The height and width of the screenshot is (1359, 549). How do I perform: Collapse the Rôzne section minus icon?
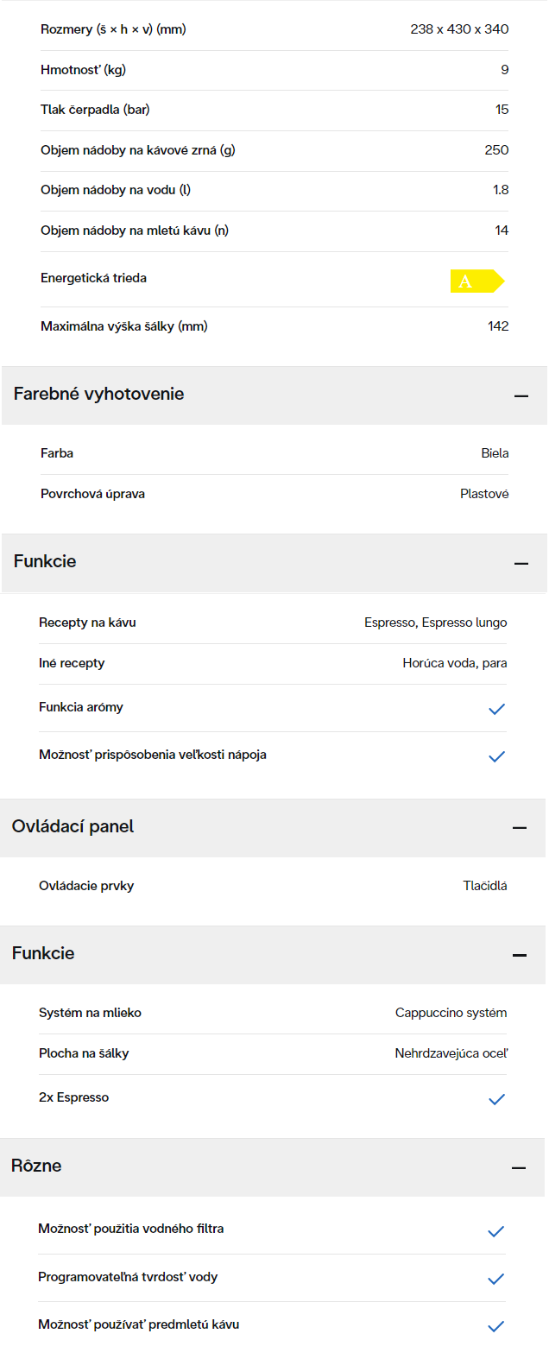click(519, 1168)
